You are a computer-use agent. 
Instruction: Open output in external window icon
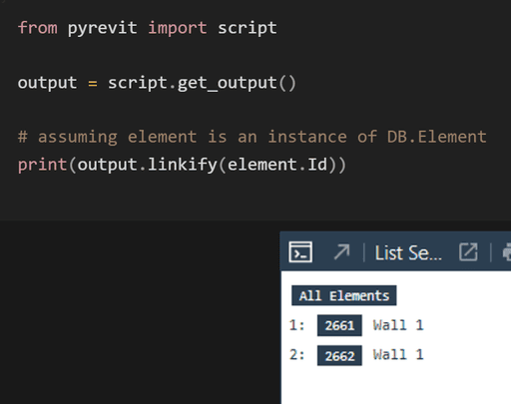[468, 252]
